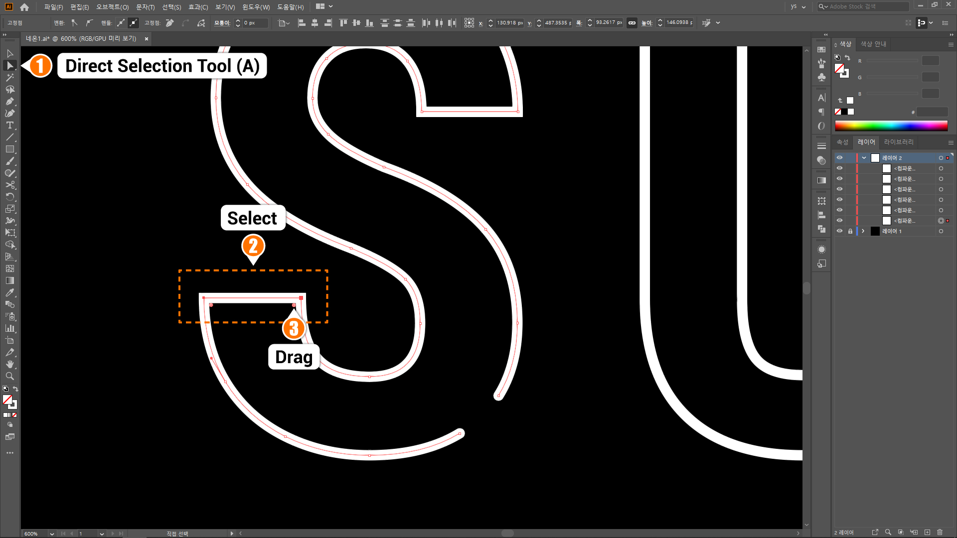Select the Direct Selection tool
The width and height of the screenshot is (957, 538).
coord(10,66)
